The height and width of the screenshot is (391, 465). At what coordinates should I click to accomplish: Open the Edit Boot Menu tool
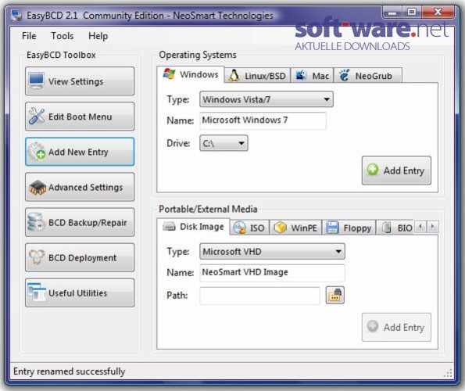[x=80, y=117]
